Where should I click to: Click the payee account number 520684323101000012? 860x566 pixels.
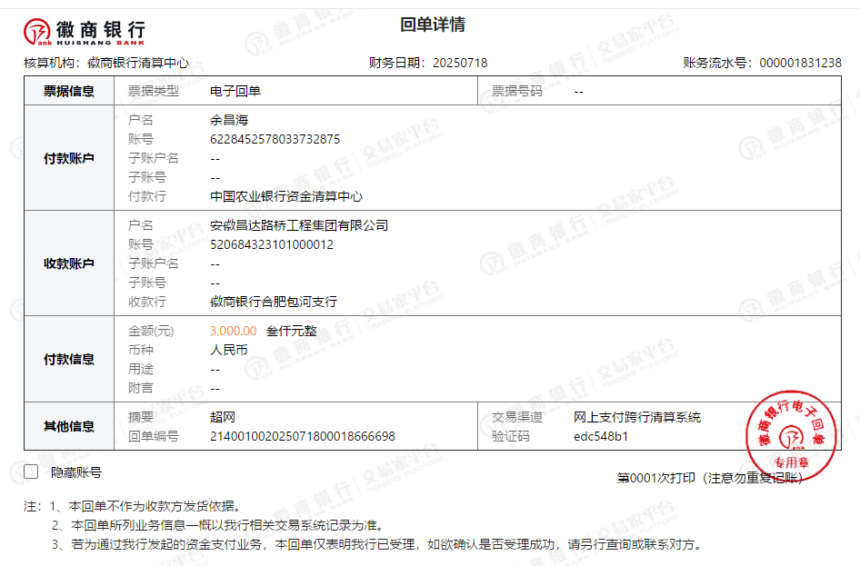(x=271, y=244)
